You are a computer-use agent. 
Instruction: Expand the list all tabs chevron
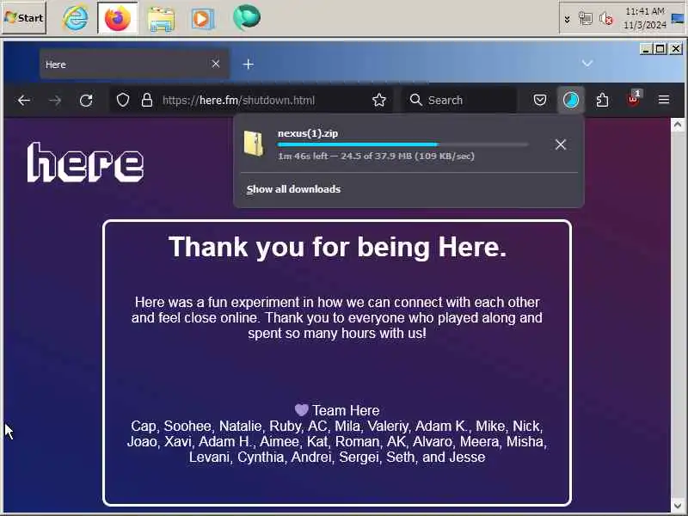pyautogui.click(x=587, y=64)
